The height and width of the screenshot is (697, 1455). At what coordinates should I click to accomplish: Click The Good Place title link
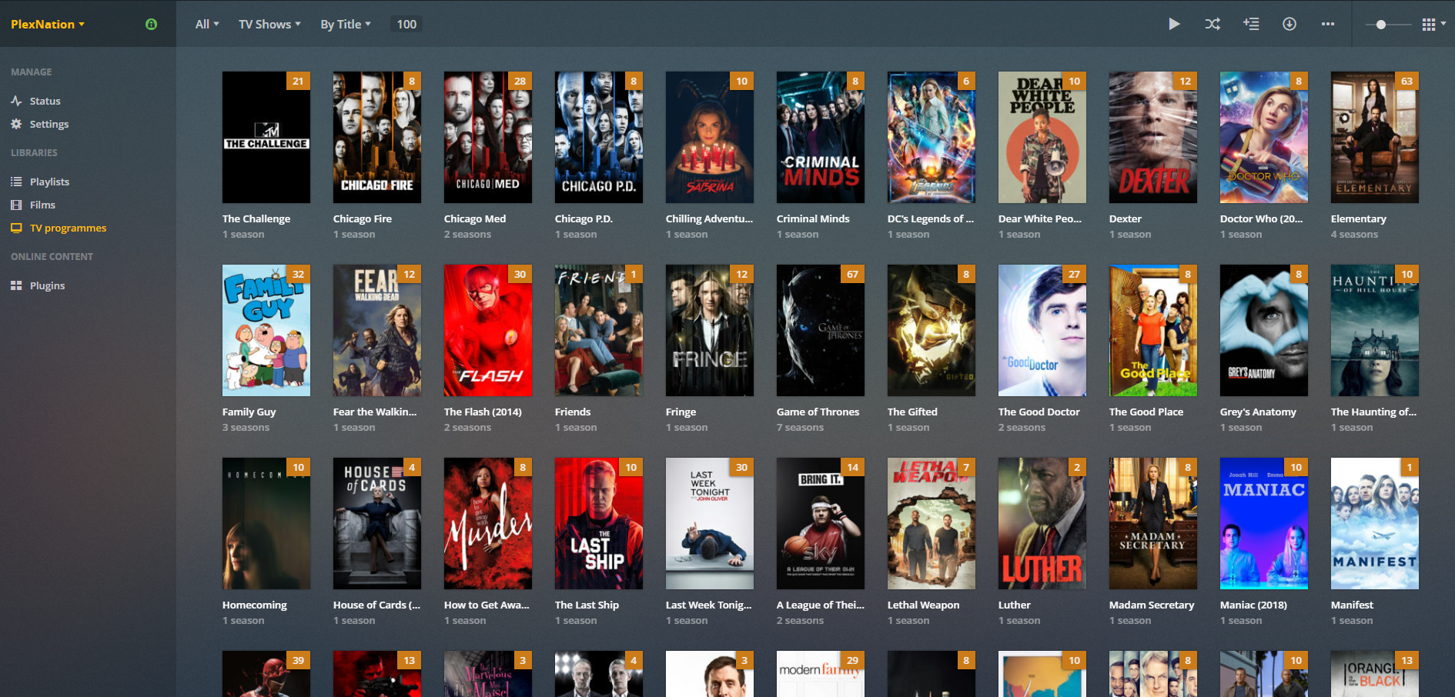(x=1146, y=412)
